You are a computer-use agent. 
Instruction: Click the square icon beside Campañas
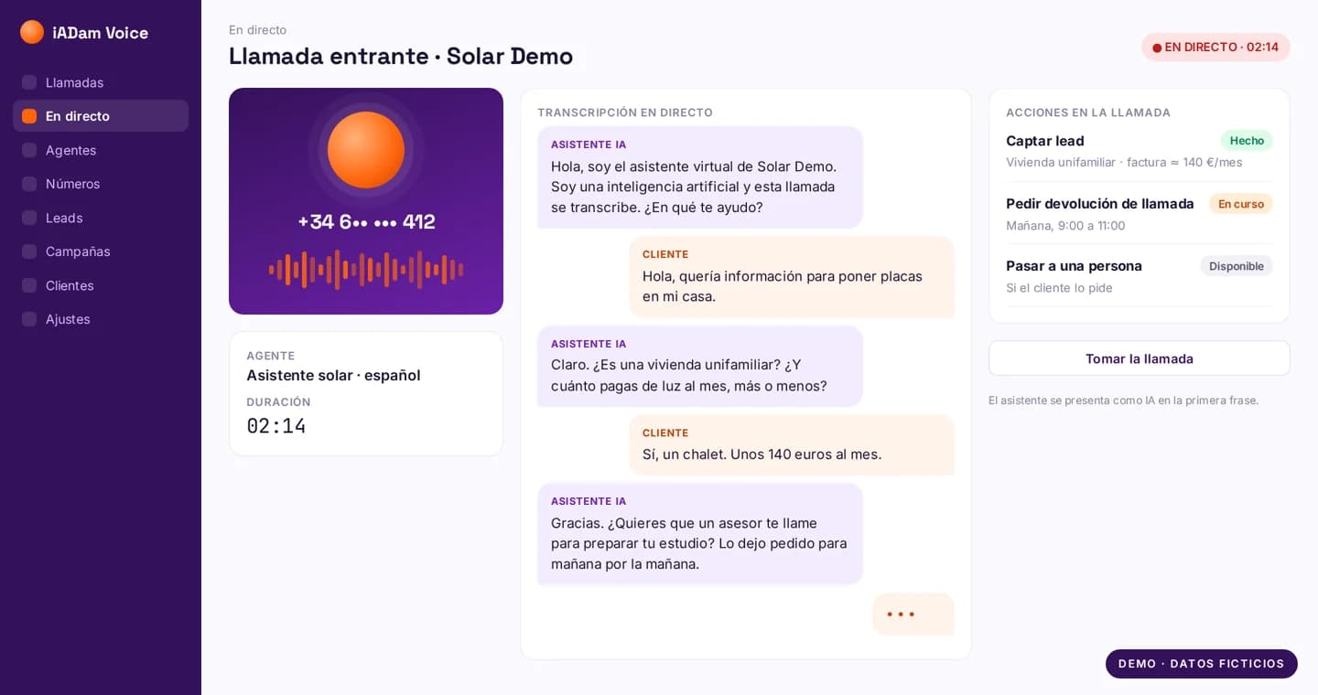pyautogui.click(x=29, y=251)
